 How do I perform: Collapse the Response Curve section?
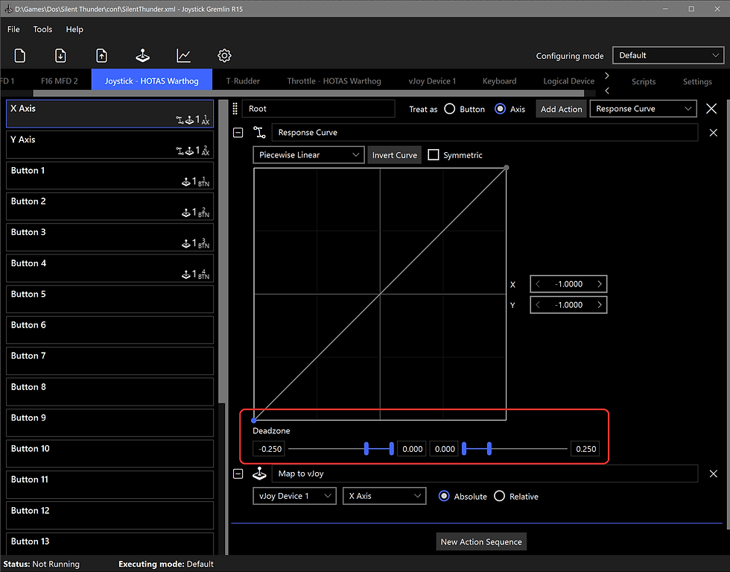pyautogui.click(x=238, y=133)
